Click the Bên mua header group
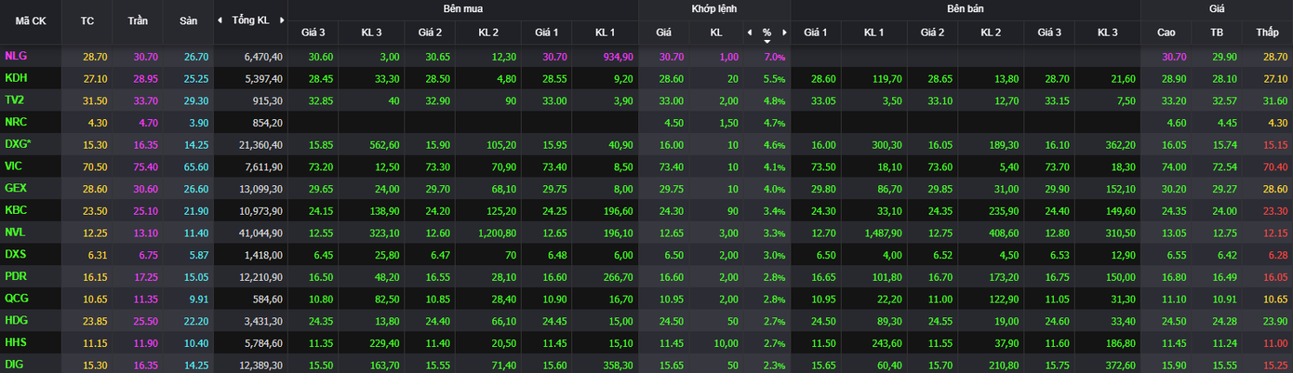Image resolution: width=1293 pixels, height=373 pixels. coord(462,8)
